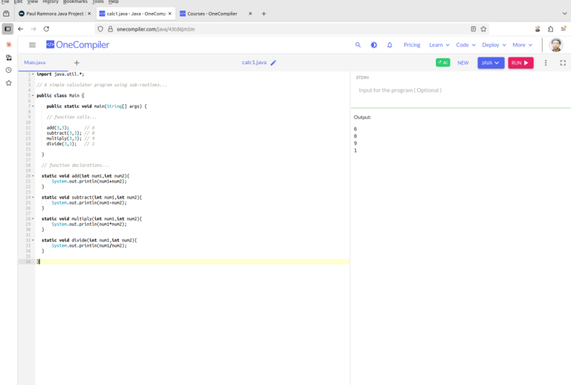Screen dimensions: 571x385
Task: Click the calc1.java project name
Action: tap(254, 63)
